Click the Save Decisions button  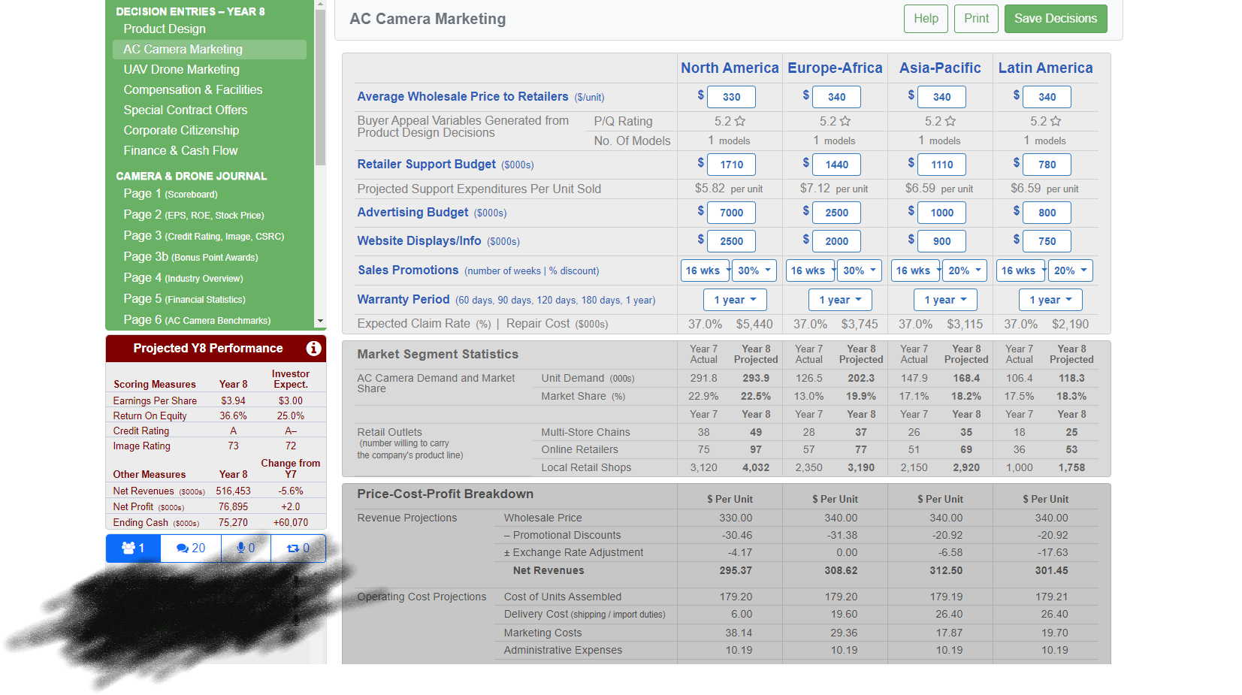coord(1056,19)
